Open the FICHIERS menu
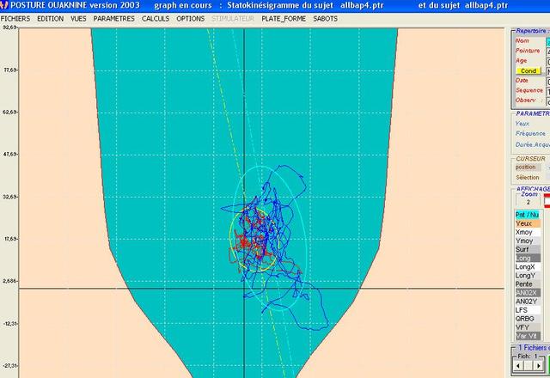Viewport: 550px width, 378px height. click(15, 17)
